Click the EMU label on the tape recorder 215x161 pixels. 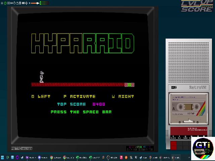(x=174, y=88)
